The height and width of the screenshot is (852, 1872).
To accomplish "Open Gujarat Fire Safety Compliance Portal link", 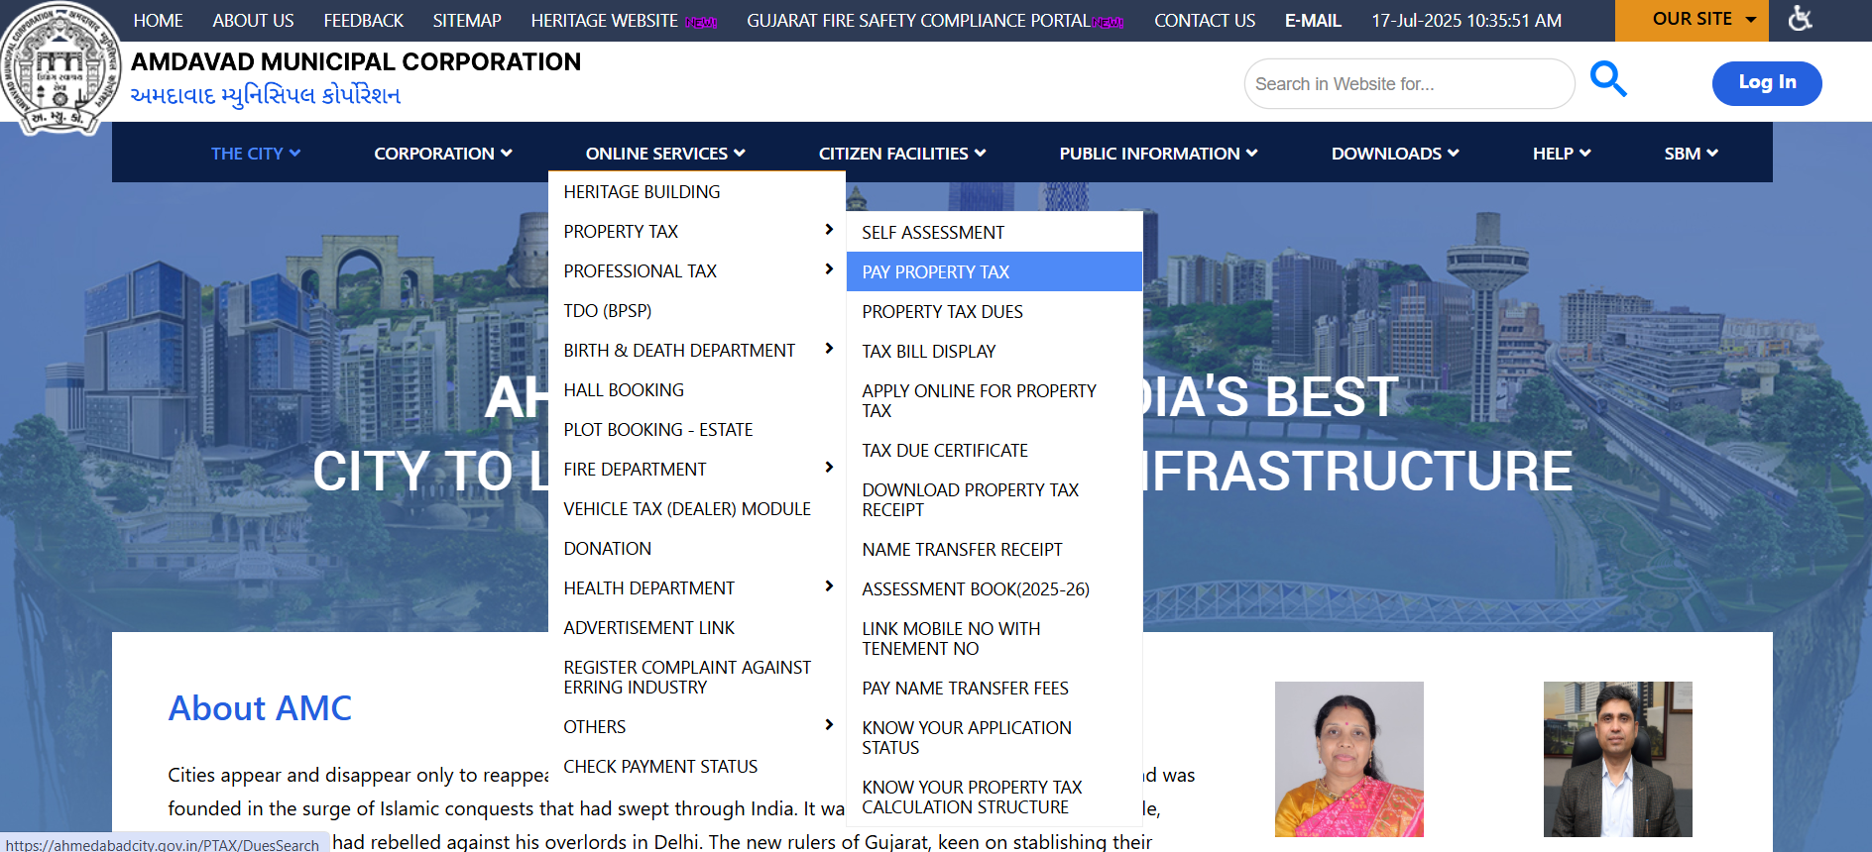I will pos(918,21).
